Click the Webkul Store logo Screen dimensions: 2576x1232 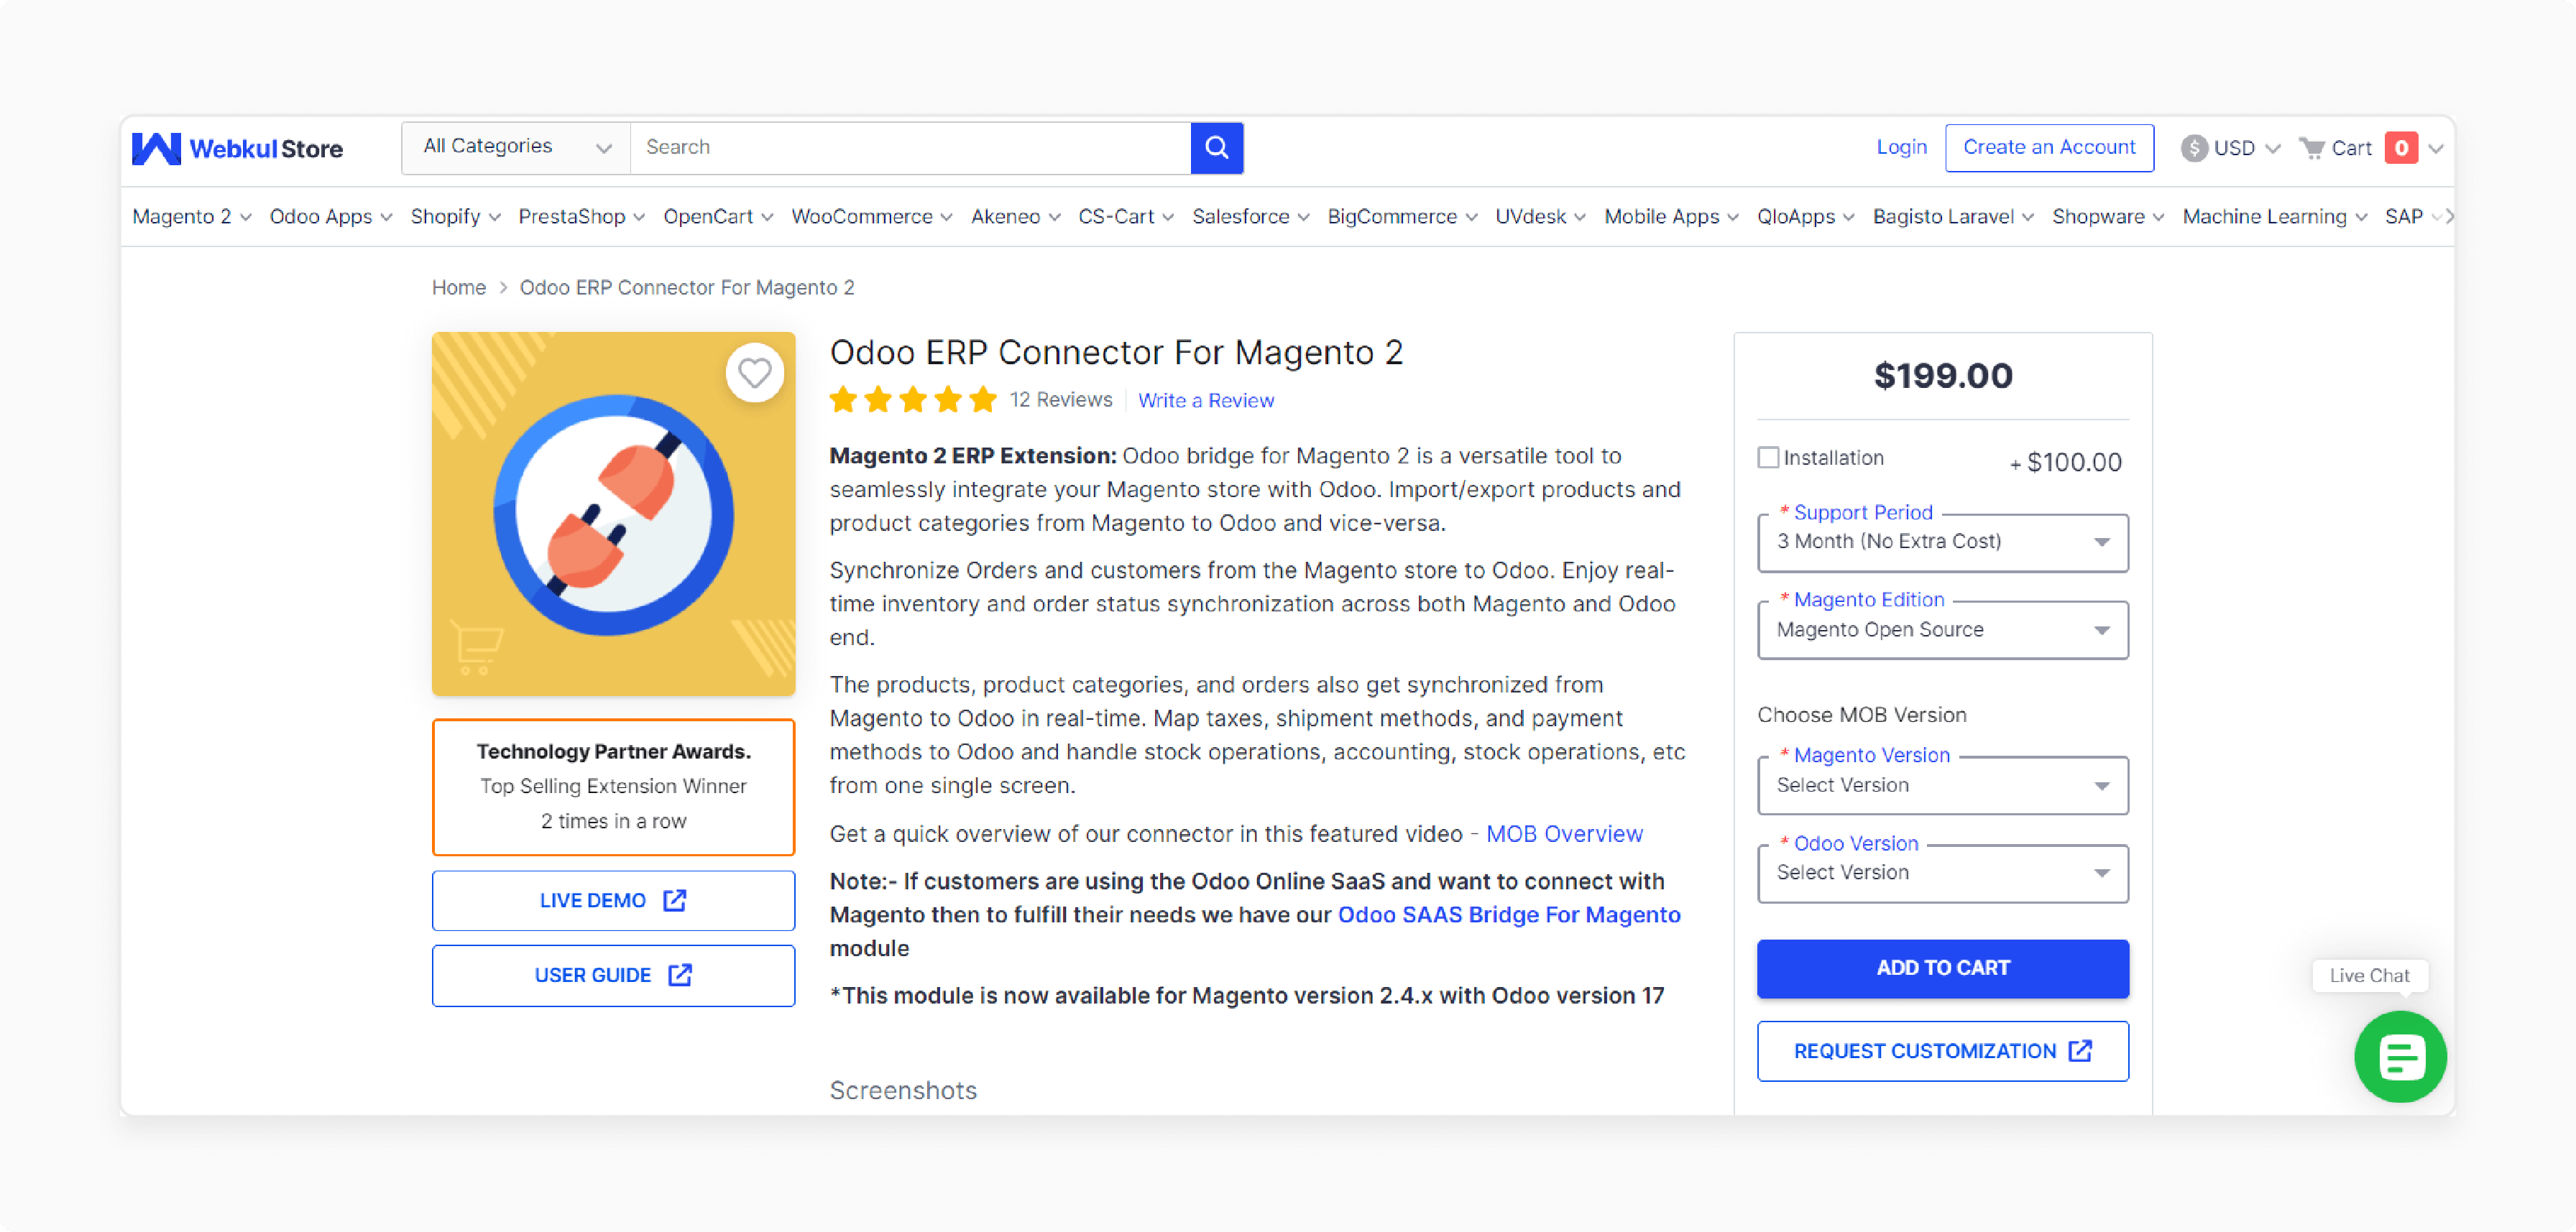coord(237,148)
